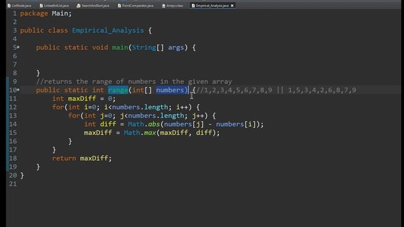Collapse the range method fold marker on line 10
Screen dimensions: 404x227
pos(18,90)
